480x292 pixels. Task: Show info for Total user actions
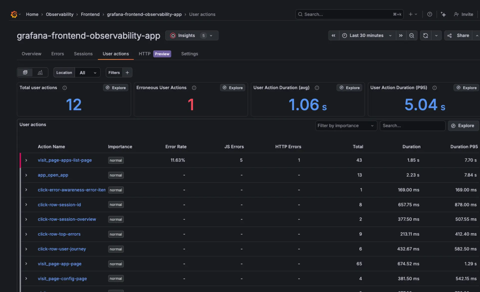[x=64, y=88]
